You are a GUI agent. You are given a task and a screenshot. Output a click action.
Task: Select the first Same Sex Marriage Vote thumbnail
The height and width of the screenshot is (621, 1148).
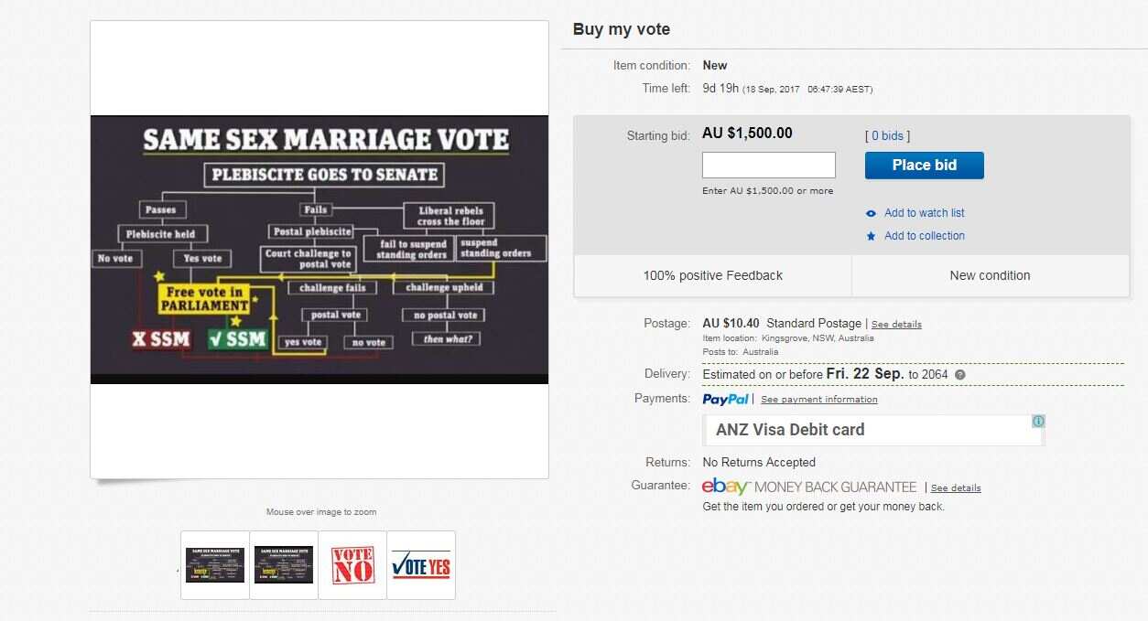click(x=214, y=564)
